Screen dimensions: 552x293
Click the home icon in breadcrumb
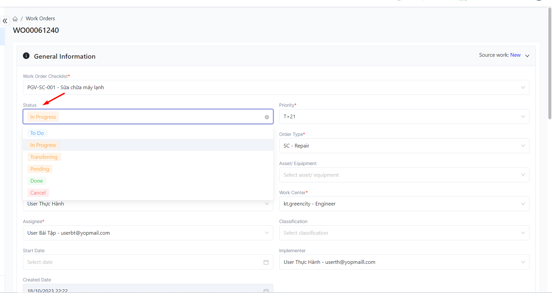[x=15, y=19]
